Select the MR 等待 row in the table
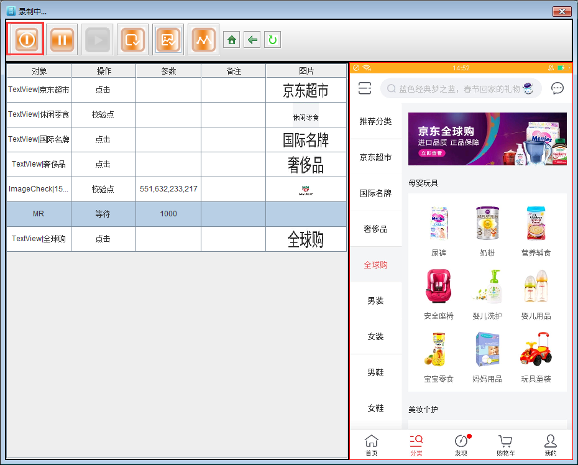Viewport: 578px width, 465px height. 177,214
